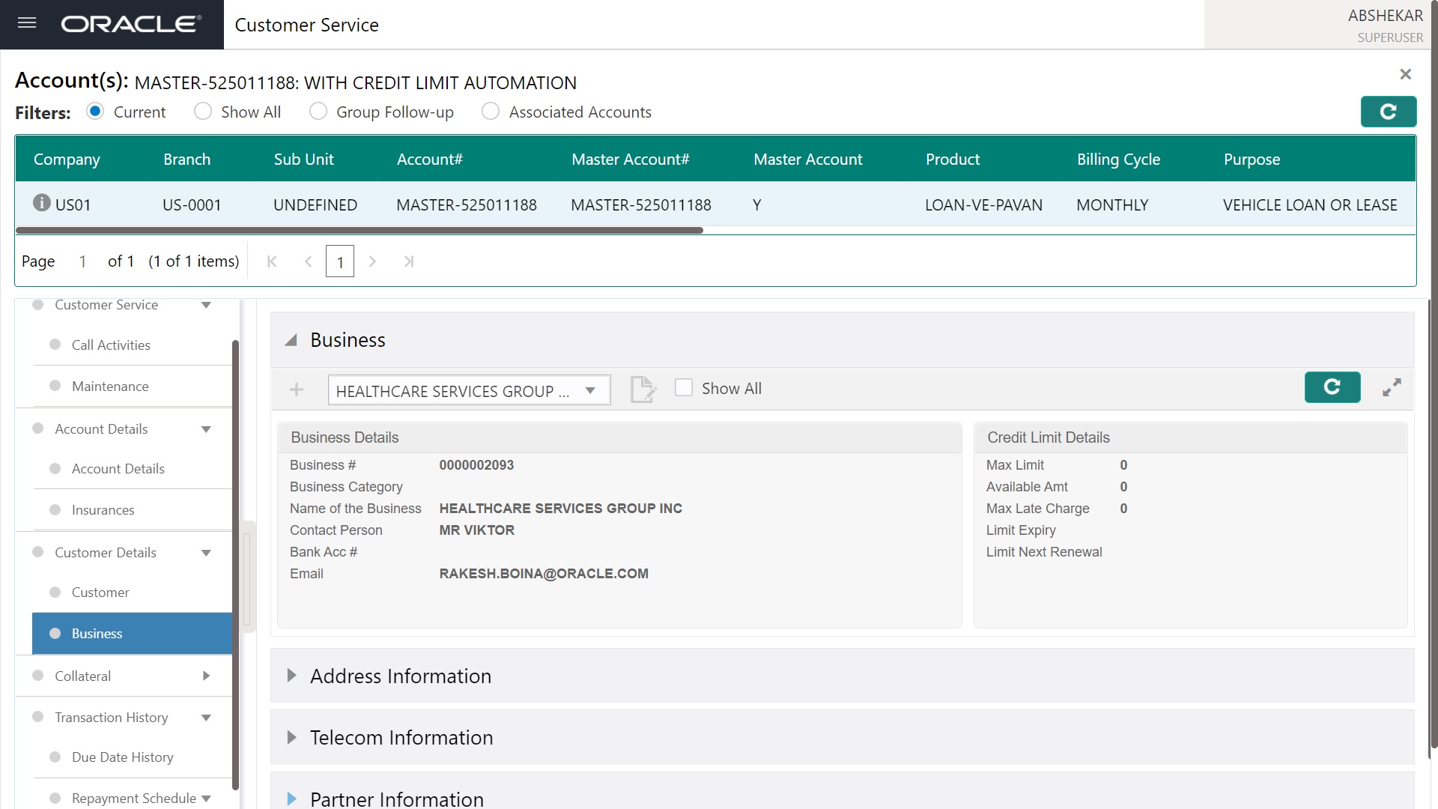Refresh the Business section
The image size is (1438, 809).
(x=1332, y=387)
